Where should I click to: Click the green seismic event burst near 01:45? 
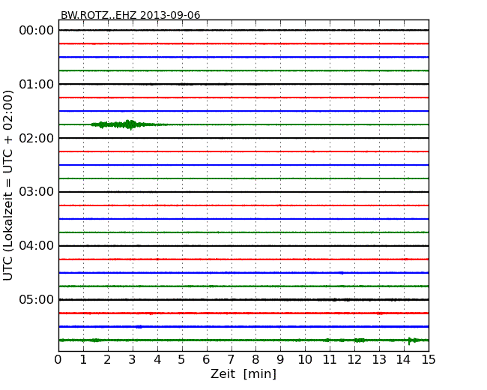127,124
